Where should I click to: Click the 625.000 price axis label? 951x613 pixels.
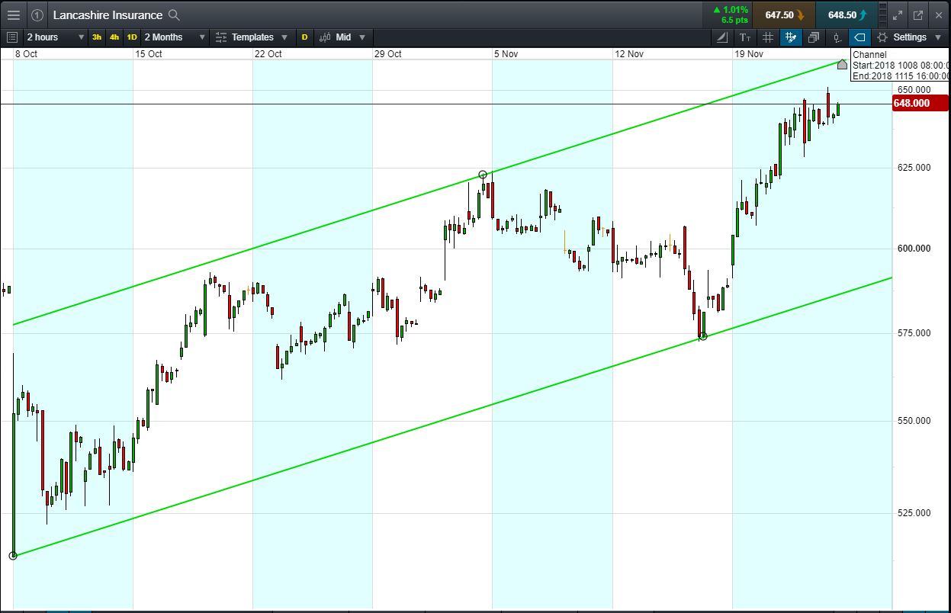(x=914, y=168)
